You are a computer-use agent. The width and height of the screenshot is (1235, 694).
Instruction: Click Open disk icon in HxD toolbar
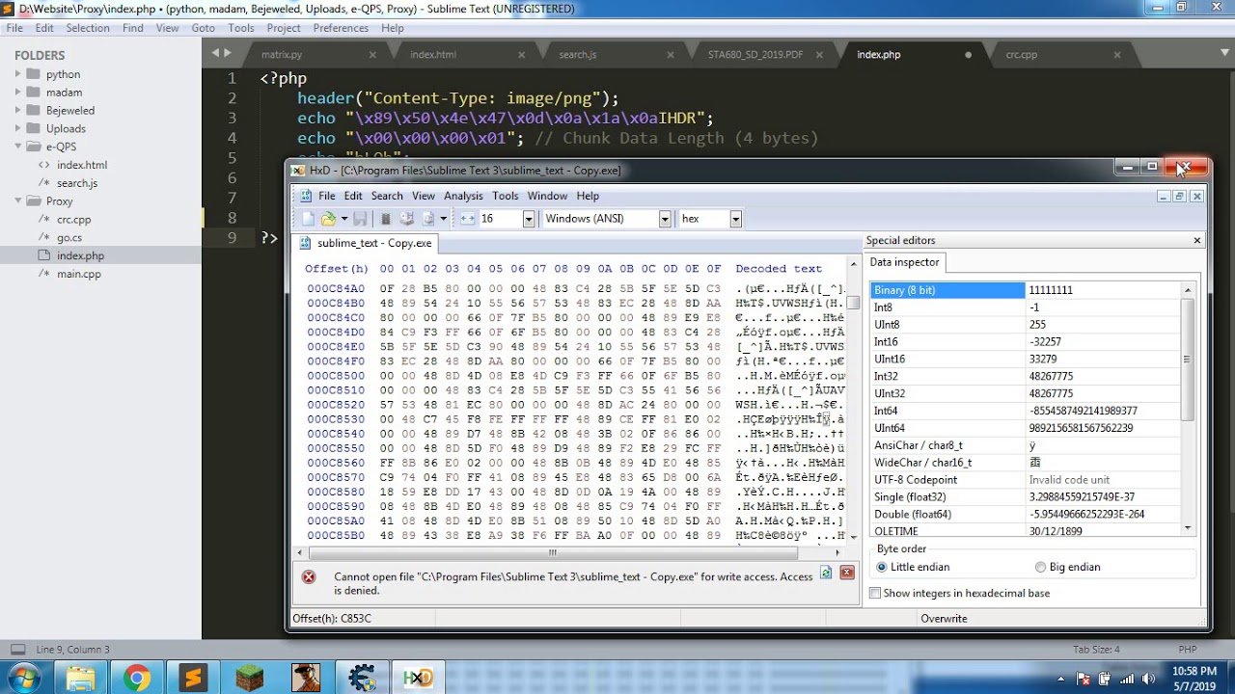[406, 219]
